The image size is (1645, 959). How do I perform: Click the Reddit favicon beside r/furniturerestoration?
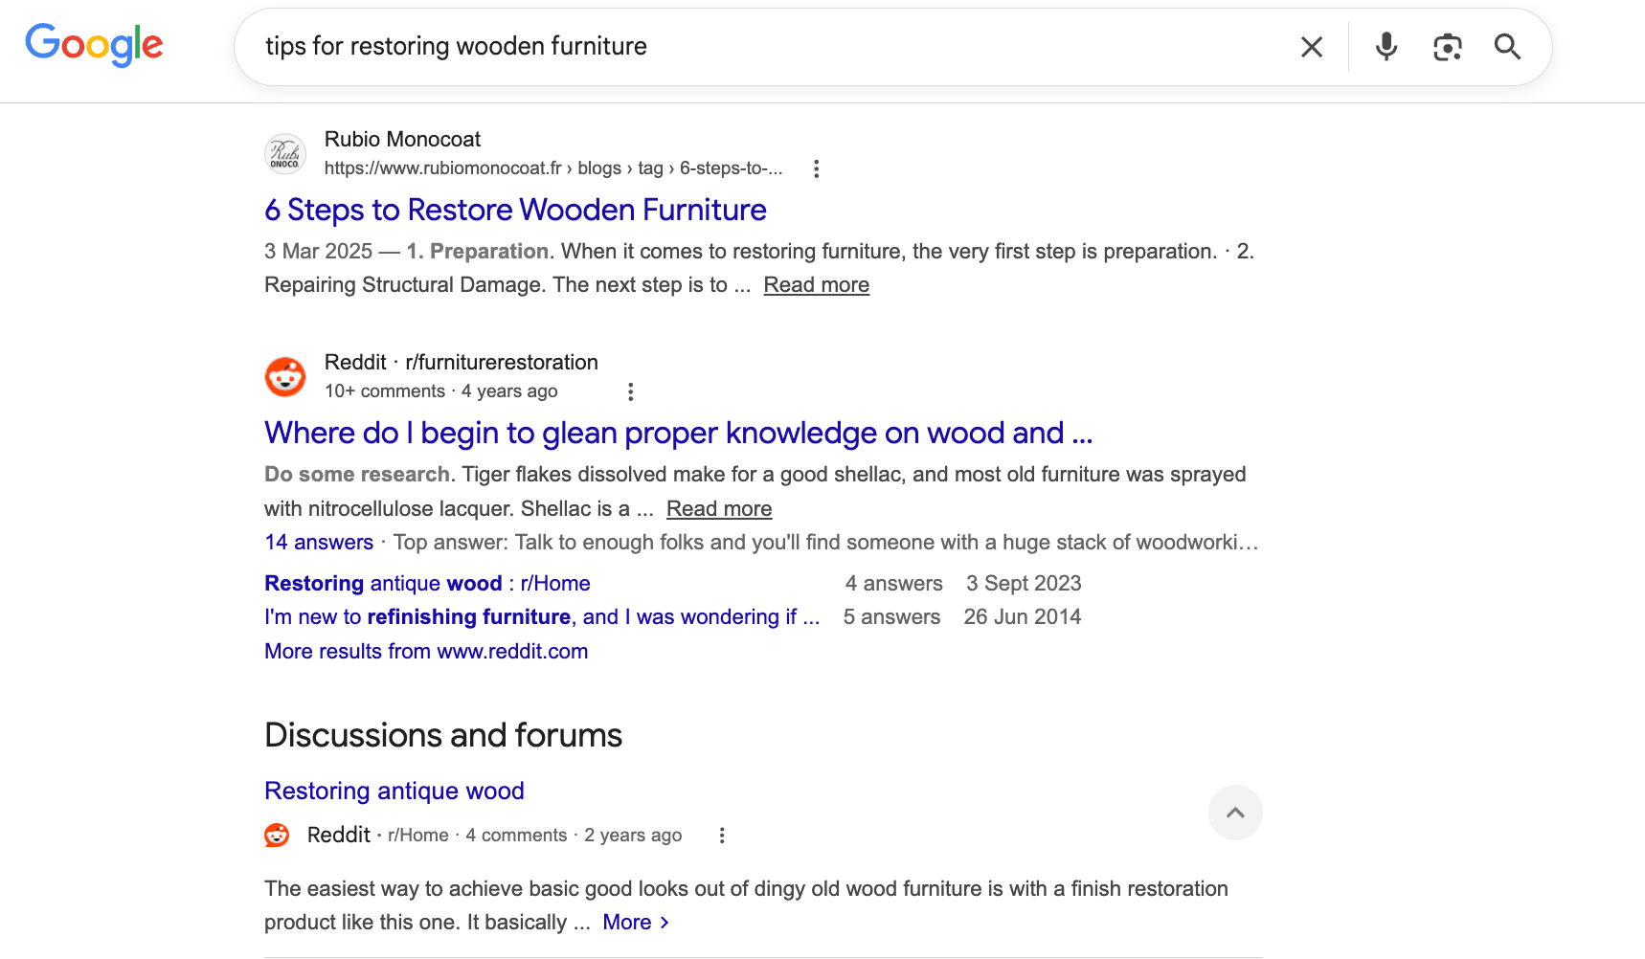click(x=284, y=376)
